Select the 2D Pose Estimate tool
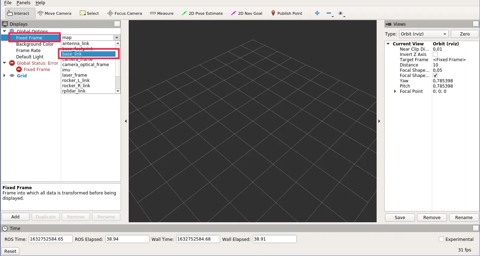This screenshot has width=480, height=256. coord(202,13)
